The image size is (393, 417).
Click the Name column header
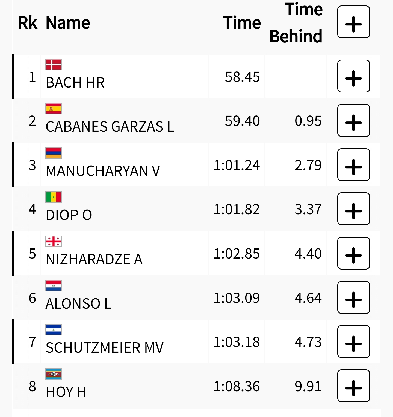coord(68,22)
